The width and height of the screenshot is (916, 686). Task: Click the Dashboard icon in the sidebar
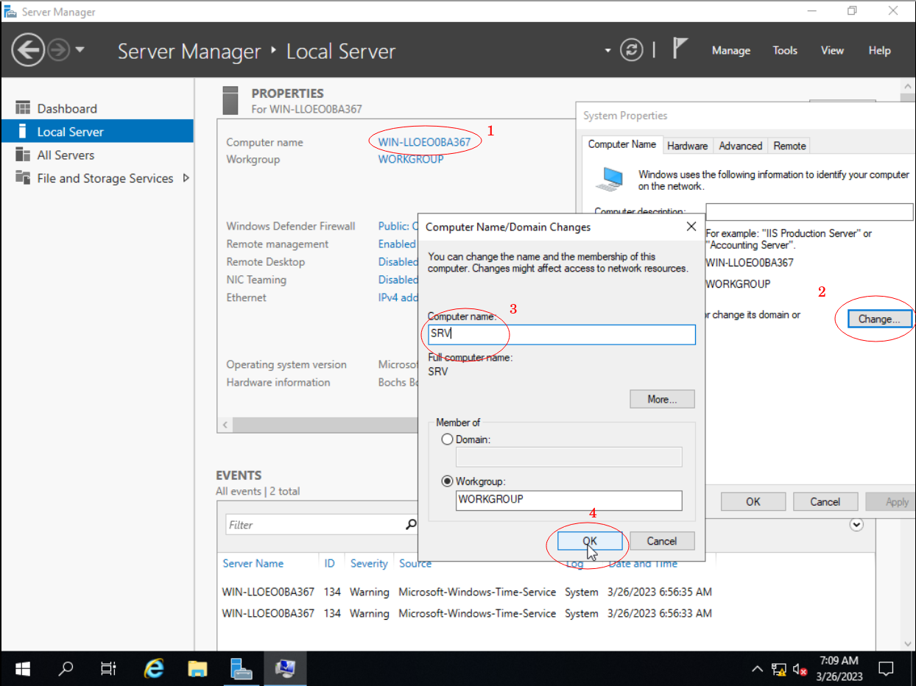23,108
